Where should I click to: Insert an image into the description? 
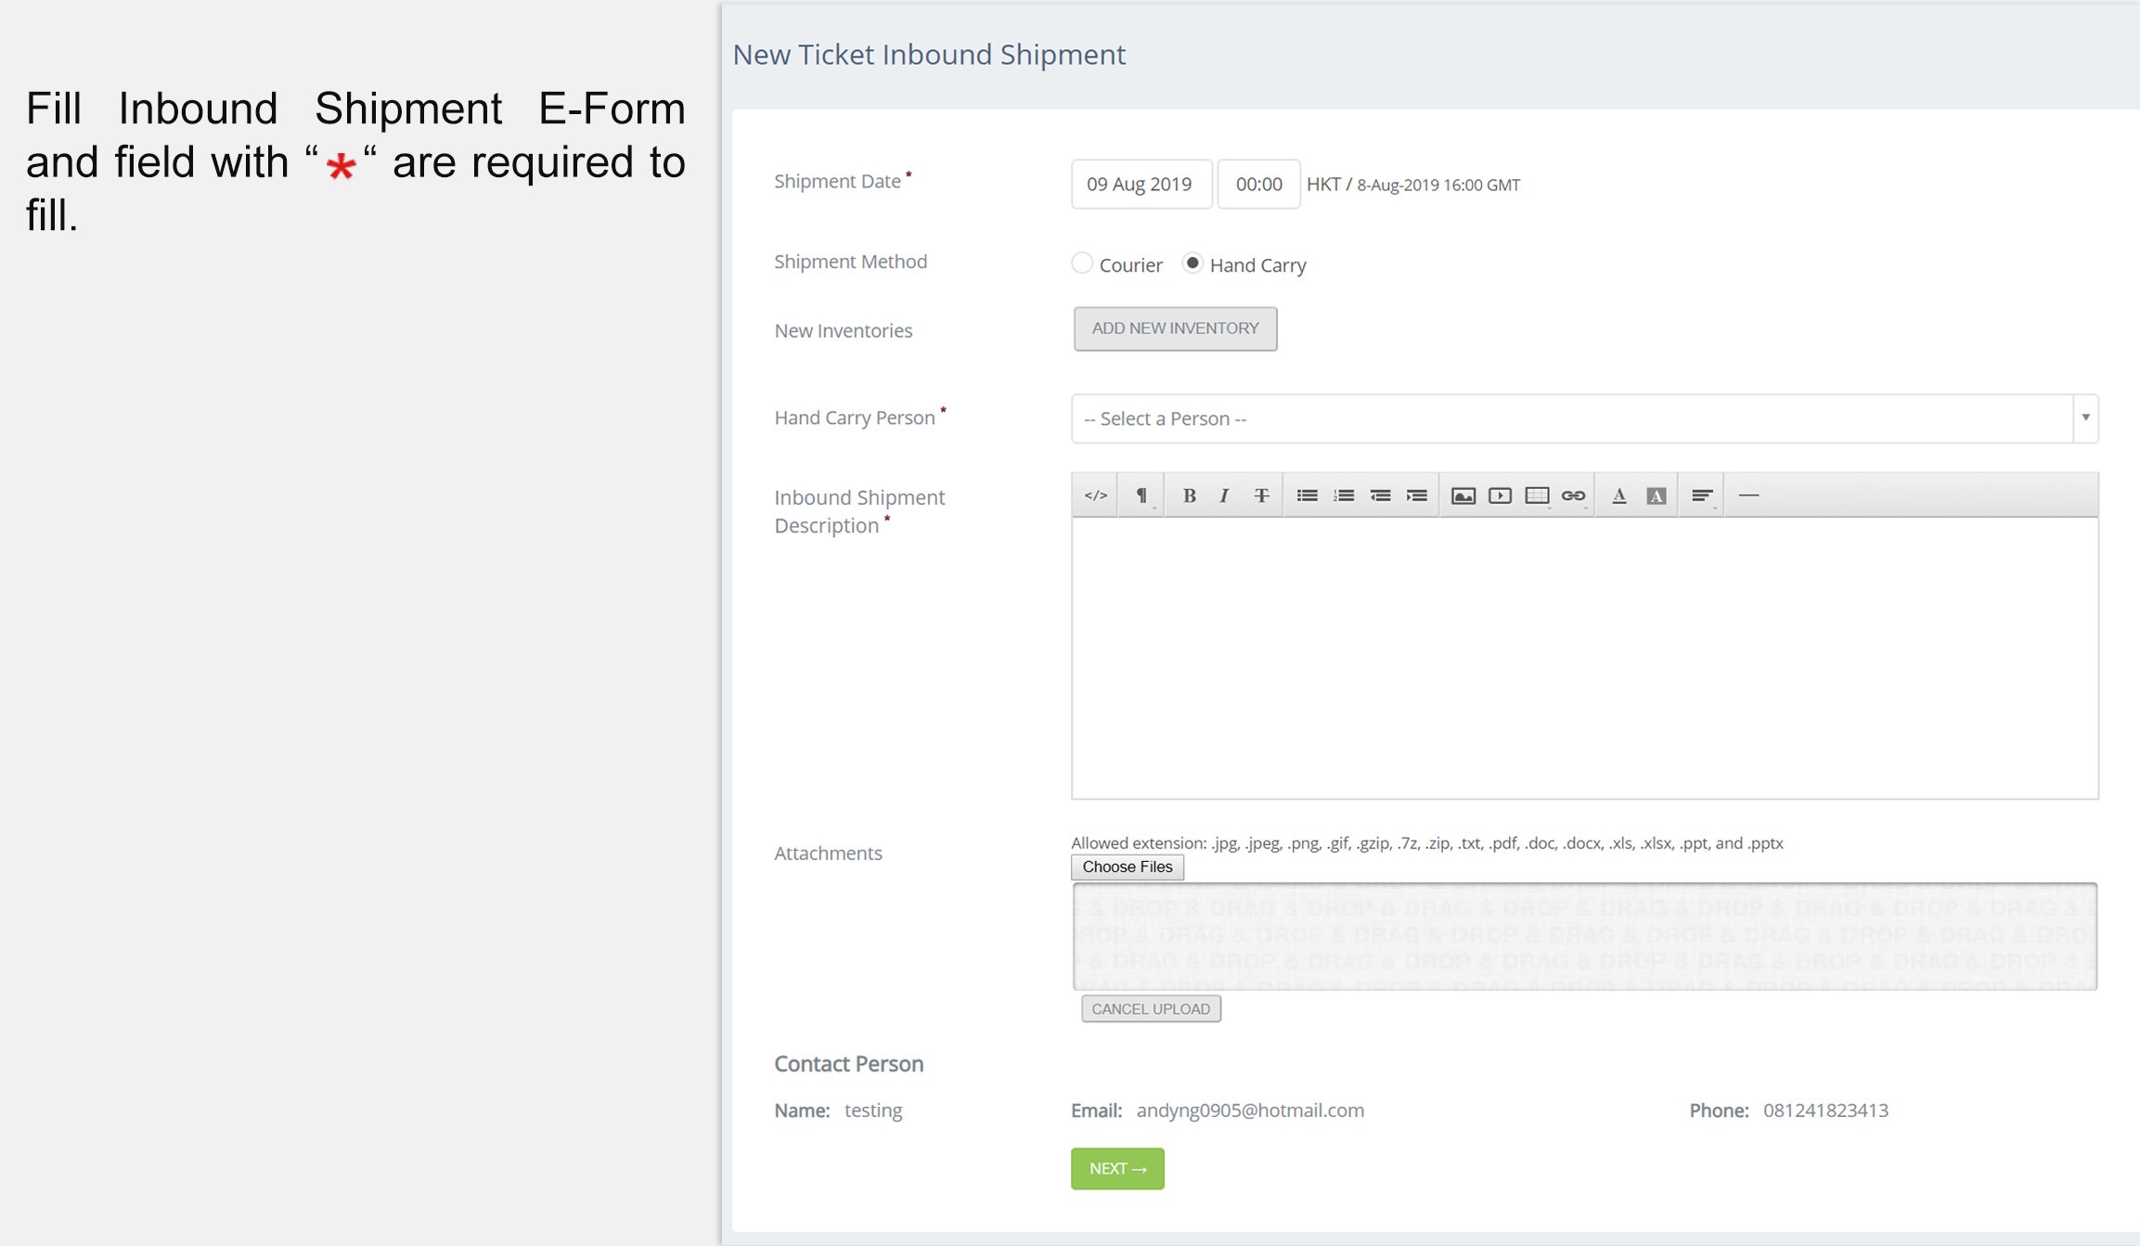pyautogui.click(x=1463, y=495)
